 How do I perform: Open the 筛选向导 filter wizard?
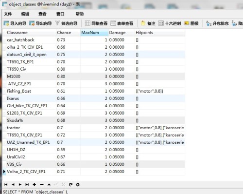pos(66,23)
